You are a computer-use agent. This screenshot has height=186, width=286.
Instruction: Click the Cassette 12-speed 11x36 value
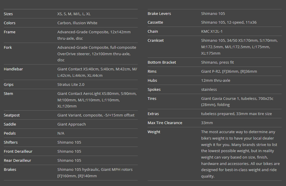(229, 22)
